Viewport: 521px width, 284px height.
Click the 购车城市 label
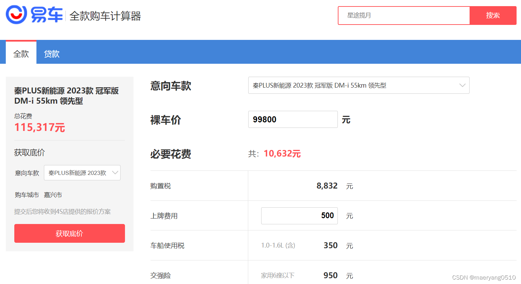point(27,195)
